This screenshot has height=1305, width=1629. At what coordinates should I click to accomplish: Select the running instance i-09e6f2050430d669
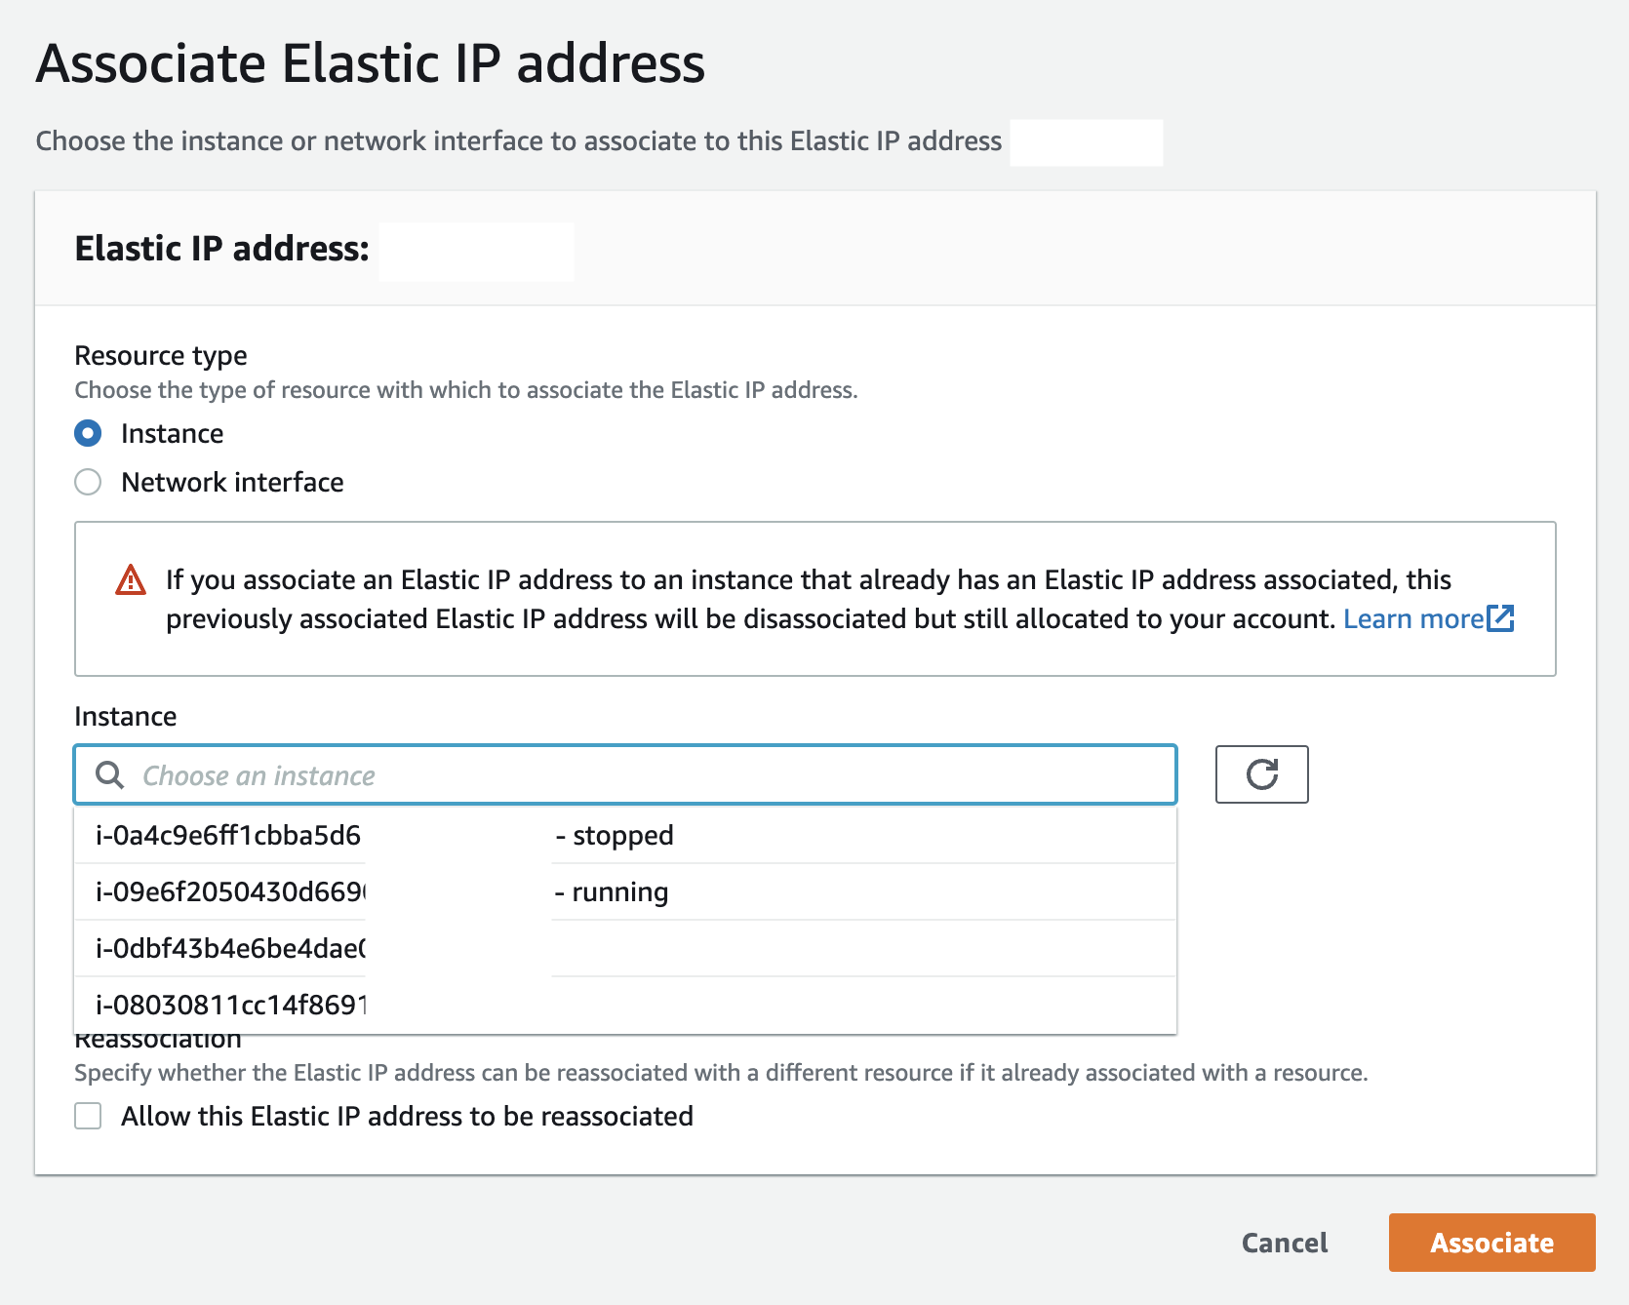point(390,890)
